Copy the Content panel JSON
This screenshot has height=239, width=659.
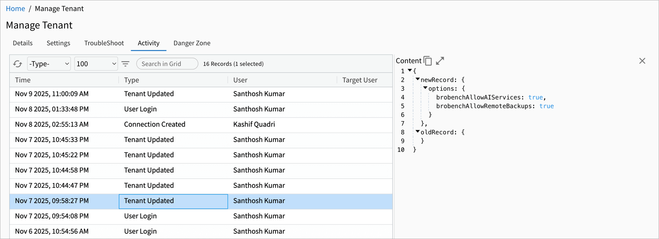point(428,61)
